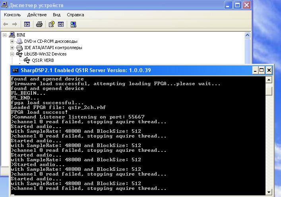281x197 pixels.
Task: Select IDE ATA/ATAPI контроллеры entry
Action: [53, 48]
